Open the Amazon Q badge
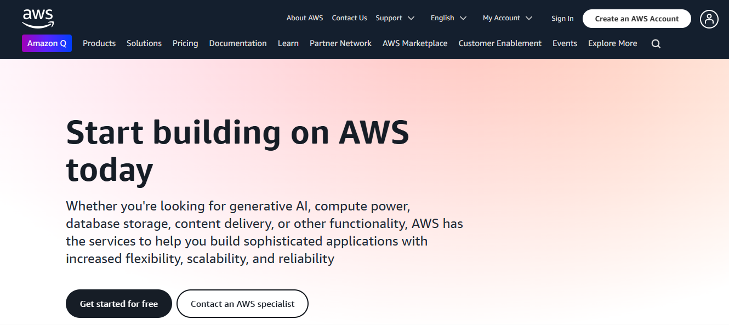729x325 pixels. coord(47,43)
